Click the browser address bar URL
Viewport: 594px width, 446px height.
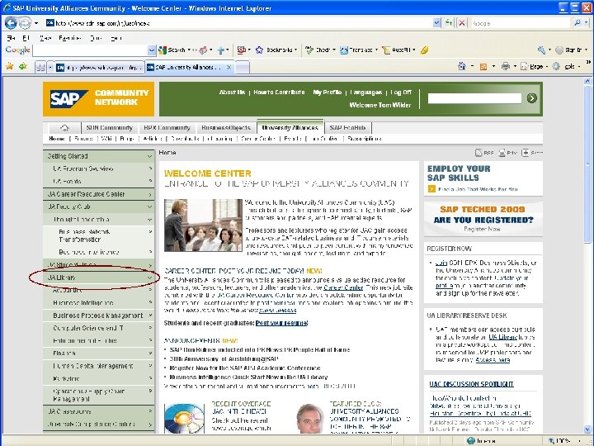[102, 23]
